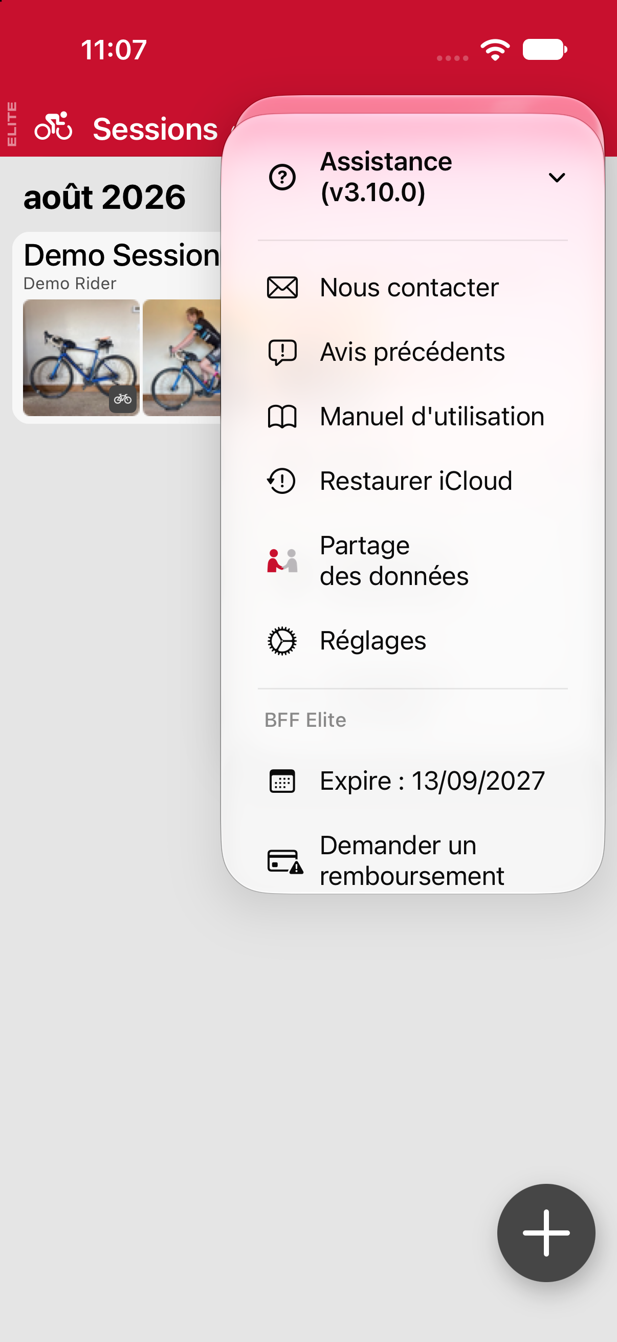
Task: Tap the 11:07 clock in status bar
Action: point(114,50)
